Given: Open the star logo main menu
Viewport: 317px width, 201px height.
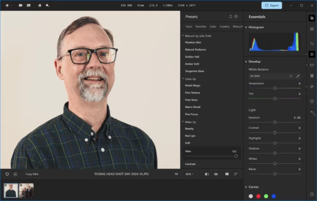Looking at the screenshot, I should [x=7, y=6].
